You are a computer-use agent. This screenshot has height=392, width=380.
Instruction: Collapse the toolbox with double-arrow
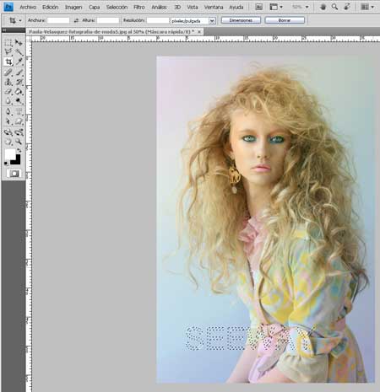(4, 30)
